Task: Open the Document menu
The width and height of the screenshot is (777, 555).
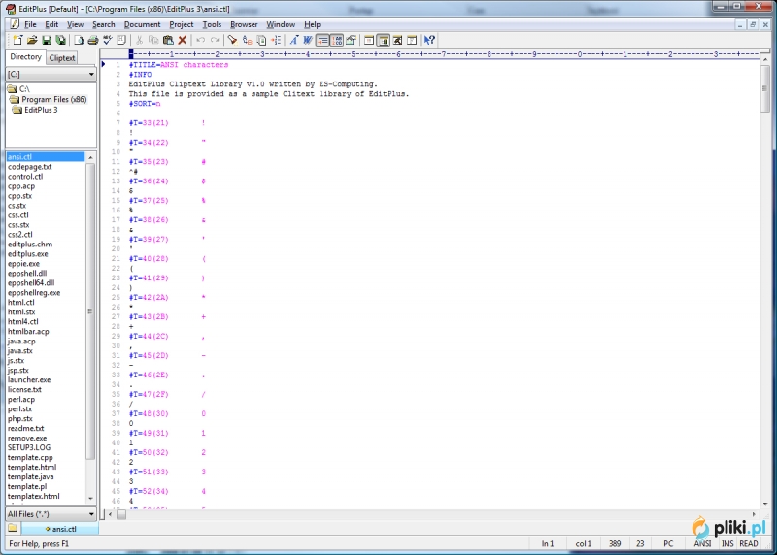Action: tap(142, 24)
